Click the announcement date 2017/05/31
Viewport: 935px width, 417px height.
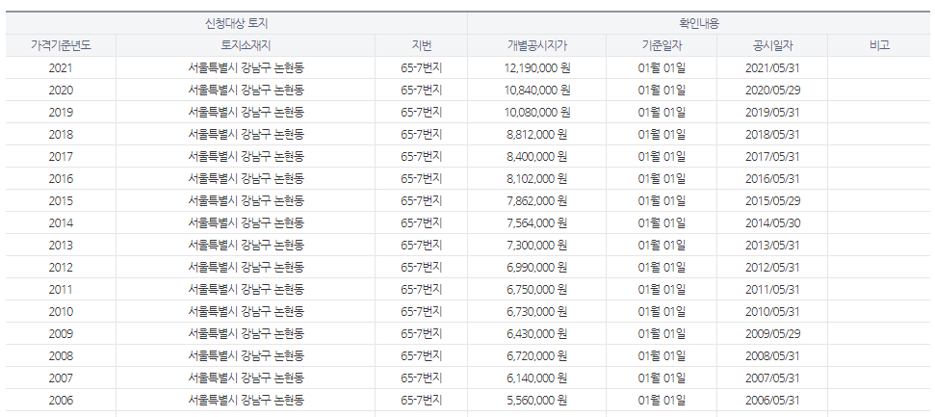coord(772,156)
